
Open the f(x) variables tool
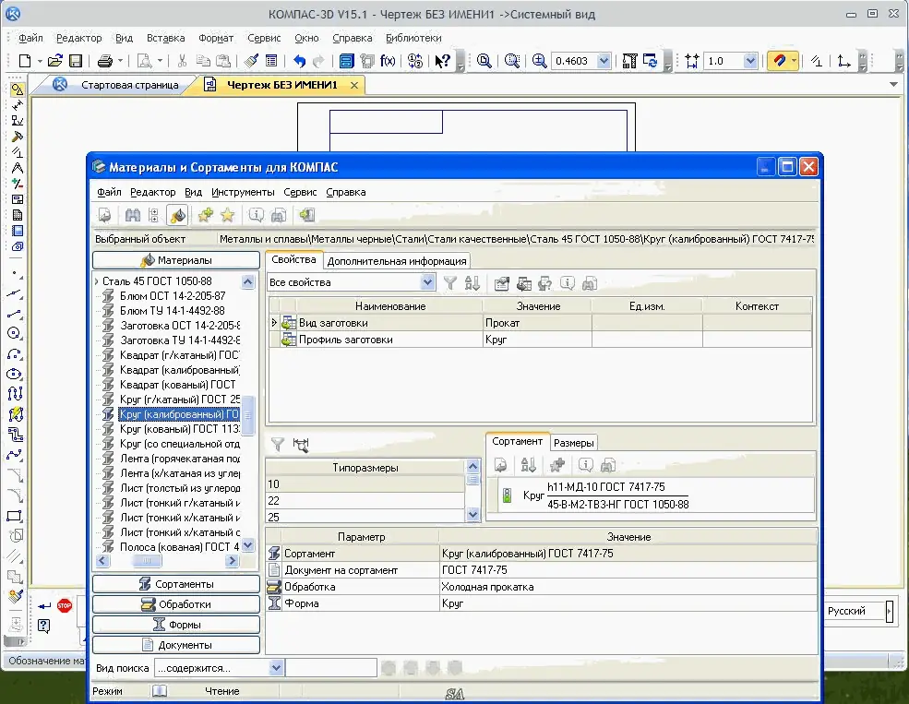click(388, 61)
